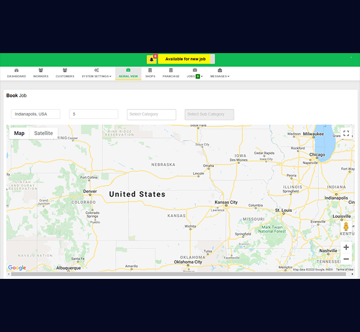360x332 pixels.
Task: Switch map to Map view
Action: (x=19, y=133)
